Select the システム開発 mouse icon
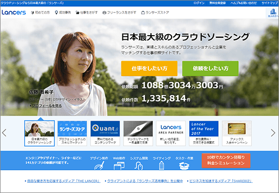The height and width of the screenshot is (193, 279). (139, 166)
